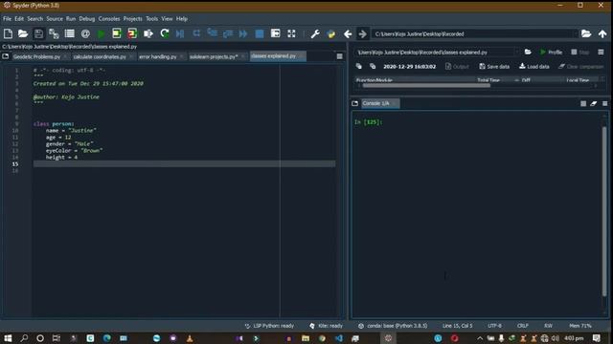Screen dimensions: 613x344
Task: Click the @ symbol finder icon
Action: (x=85, y=33)
